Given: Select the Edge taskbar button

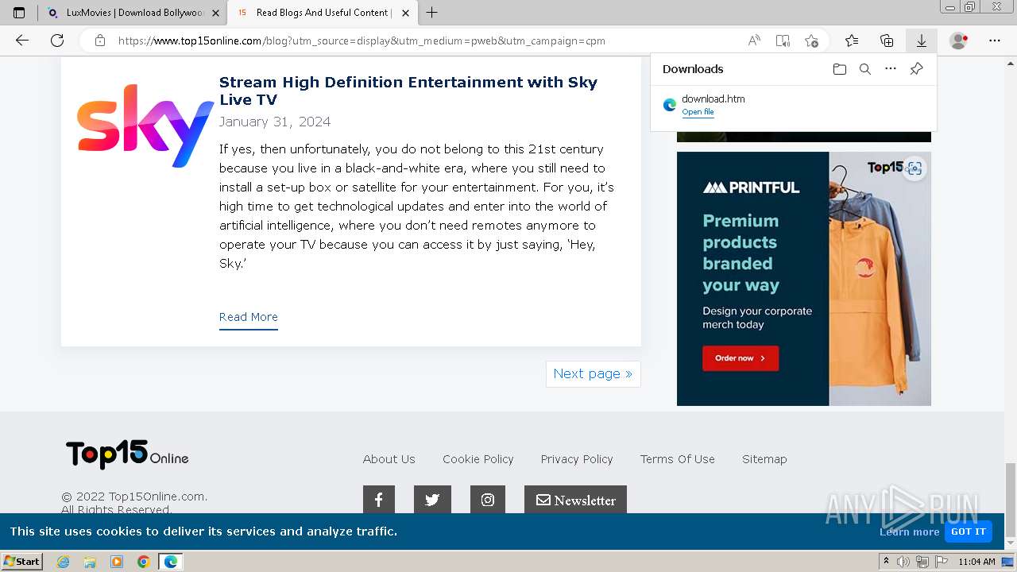Looking at the screenshot, I should (170, 562).
